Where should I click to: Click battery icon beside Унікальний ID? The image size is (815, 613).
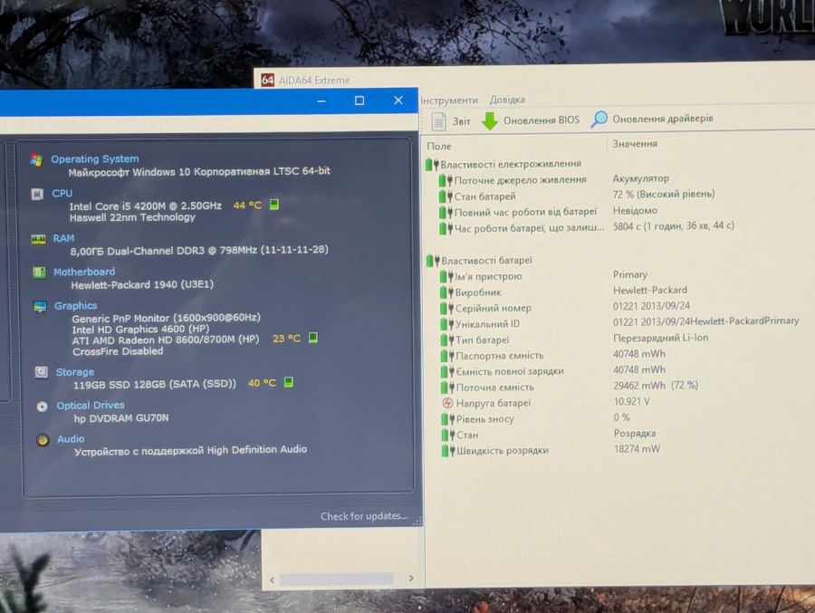(447, 324)
